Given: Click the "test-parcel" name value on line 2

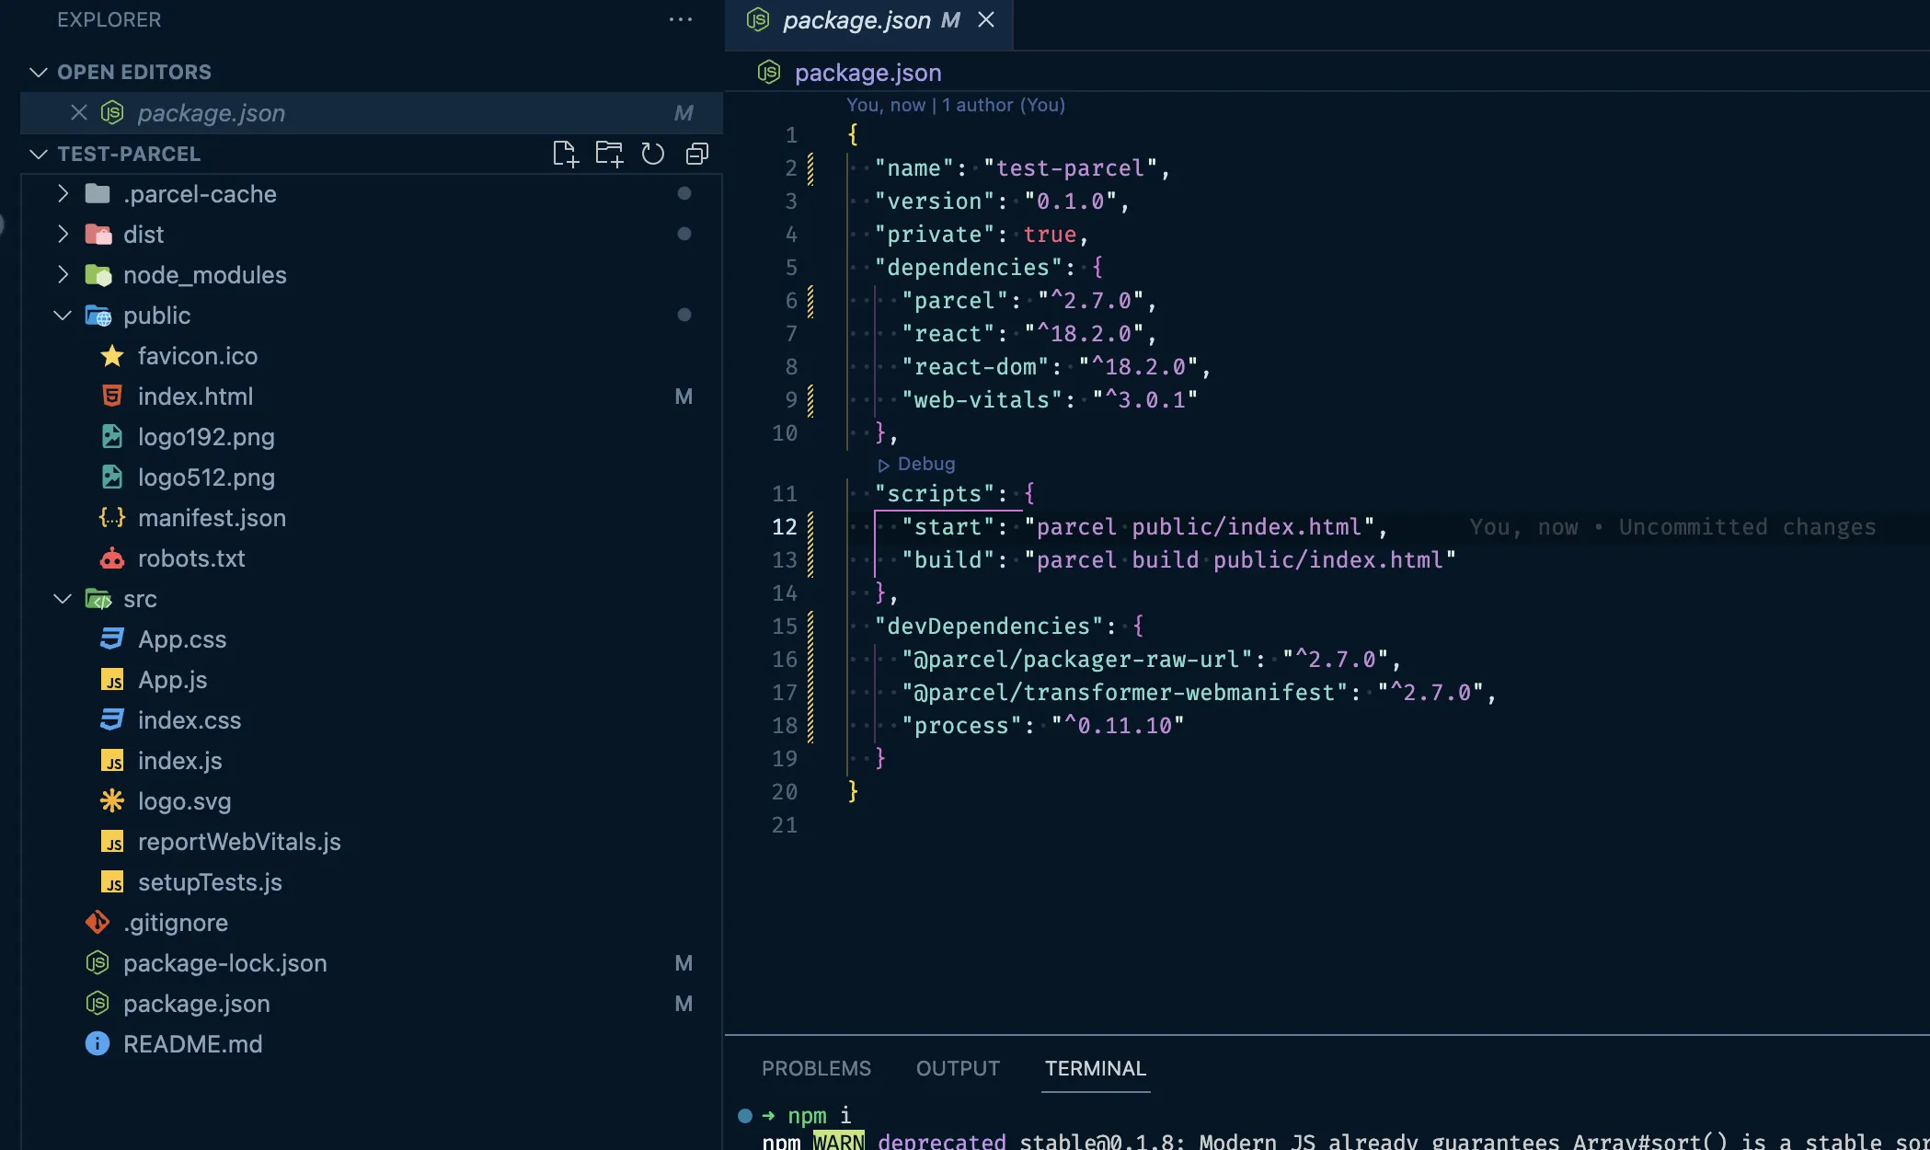Looking at the screenshot, I should point(1071,168).
